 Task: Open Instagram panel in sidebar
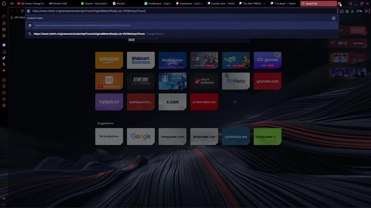coord(4,52)
